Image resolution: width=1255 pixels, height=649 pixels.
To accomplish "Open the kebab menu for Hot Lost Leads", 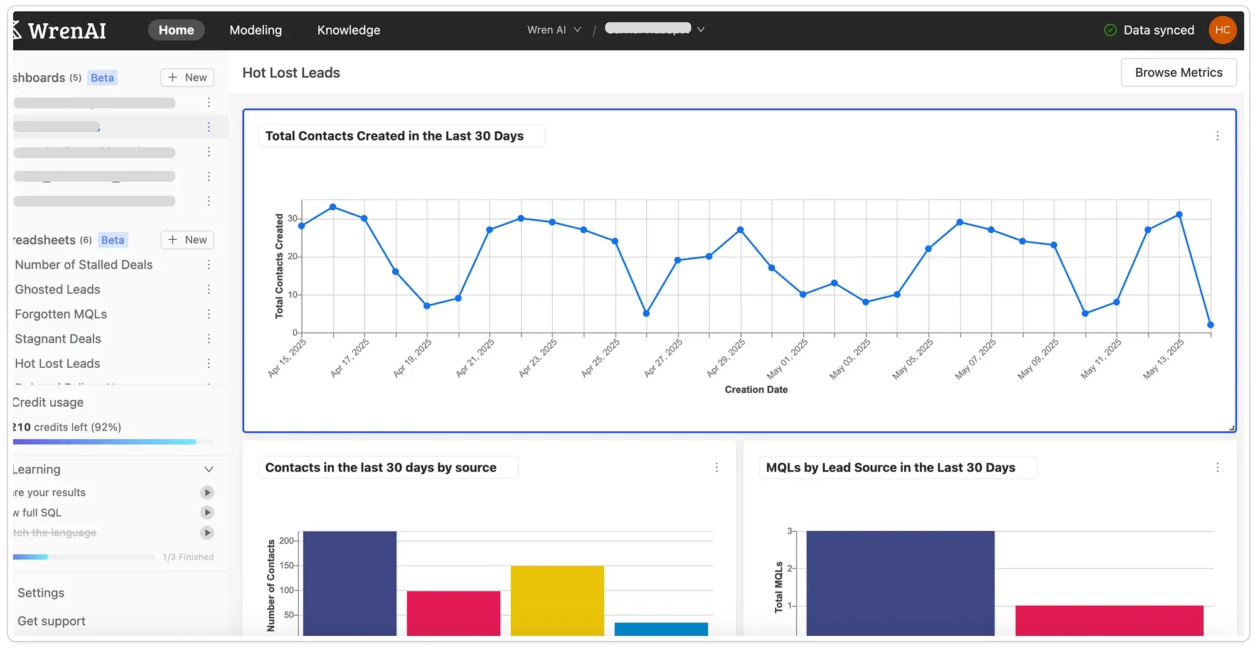I will 209,363.
